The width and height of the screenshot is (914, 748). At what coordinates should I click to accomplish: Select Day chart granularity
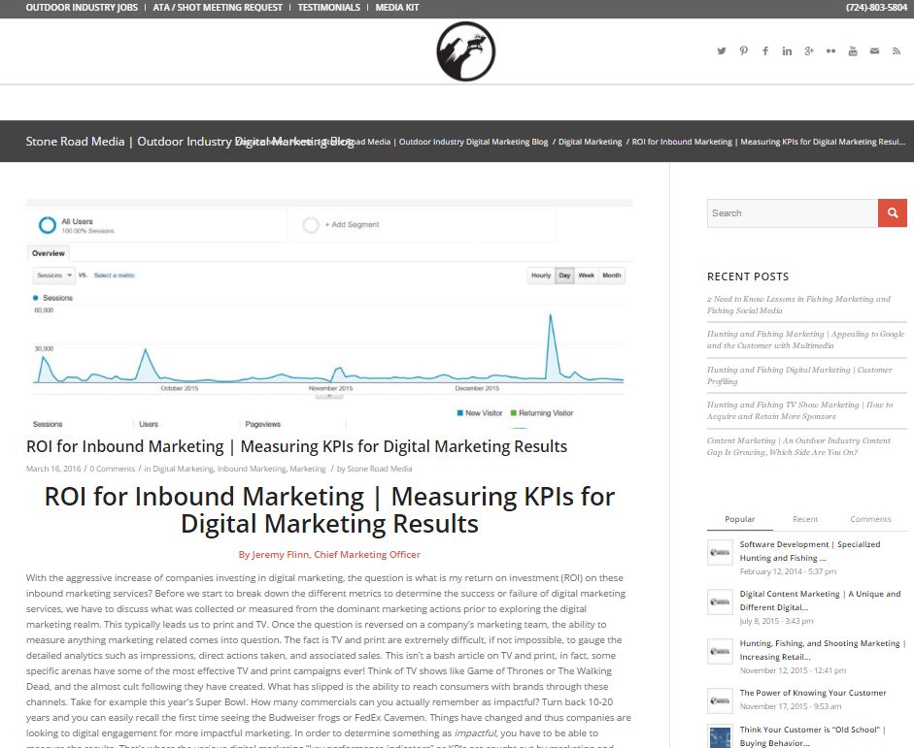pyautogui.click(x=564, y=276)
